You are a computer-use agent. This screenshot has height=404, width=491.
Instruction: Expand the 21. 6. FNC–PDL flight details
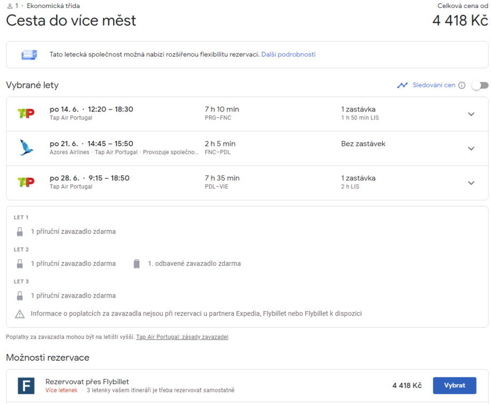click(471, 148)
